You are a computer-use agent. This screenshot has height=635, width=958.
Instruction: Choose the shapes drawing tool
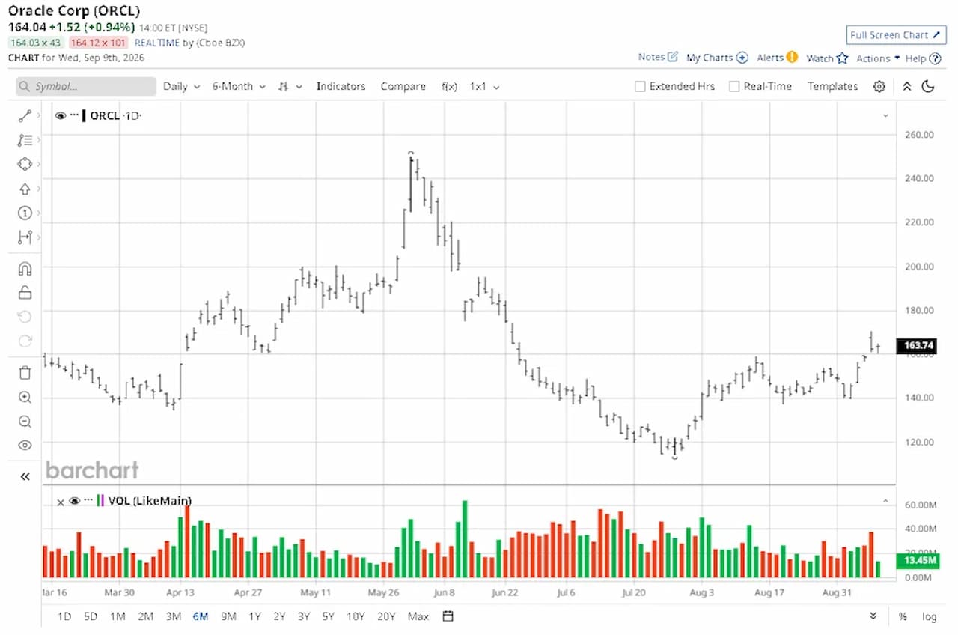click(x=25, y=164)
